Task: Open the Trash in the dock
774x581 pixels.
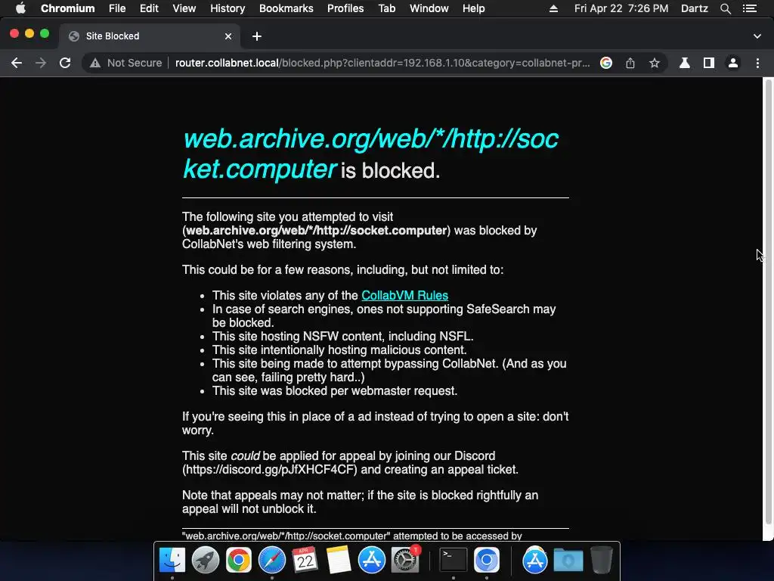Action: click(x=601, y=560)
